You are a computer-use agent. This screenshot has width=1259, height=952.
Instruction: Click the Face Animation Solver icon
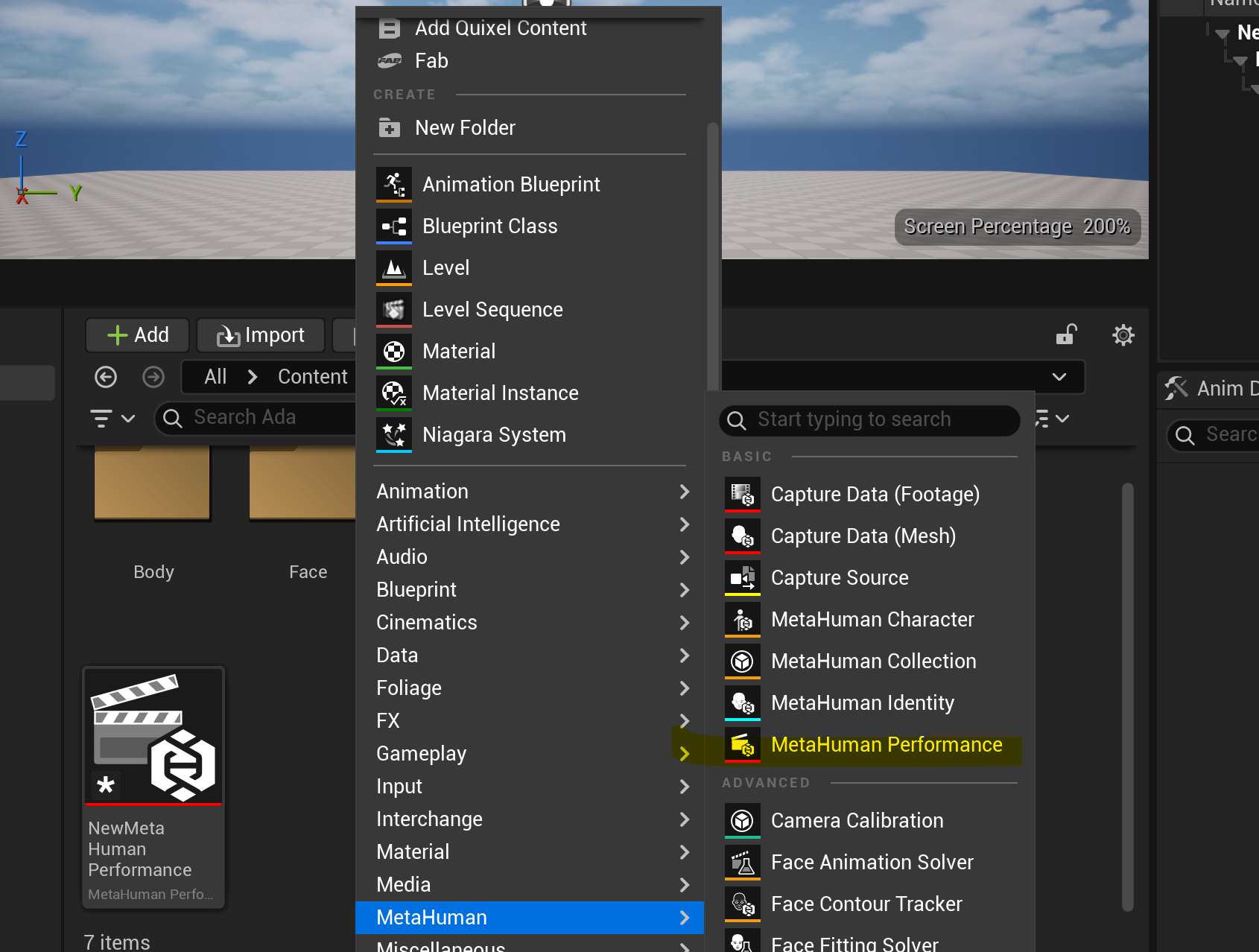[x=743, y=862]
